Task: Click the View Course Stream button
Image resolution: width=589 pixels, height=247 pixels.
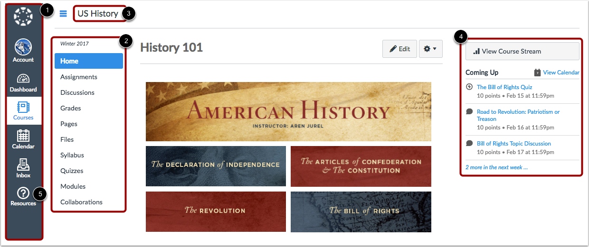Action: click(522, 51)
